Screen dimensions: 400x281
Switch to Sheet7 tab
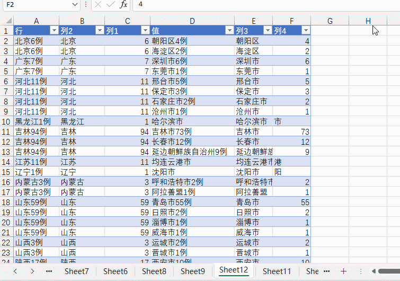[x=76, y=271]
